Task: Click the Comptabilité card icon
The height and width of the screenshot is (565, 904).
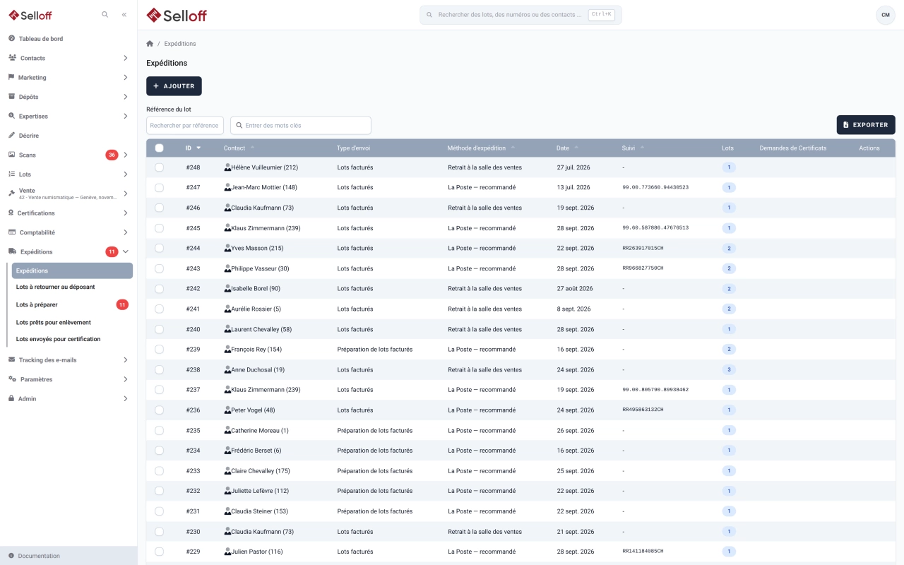Action: pos(12,232)
